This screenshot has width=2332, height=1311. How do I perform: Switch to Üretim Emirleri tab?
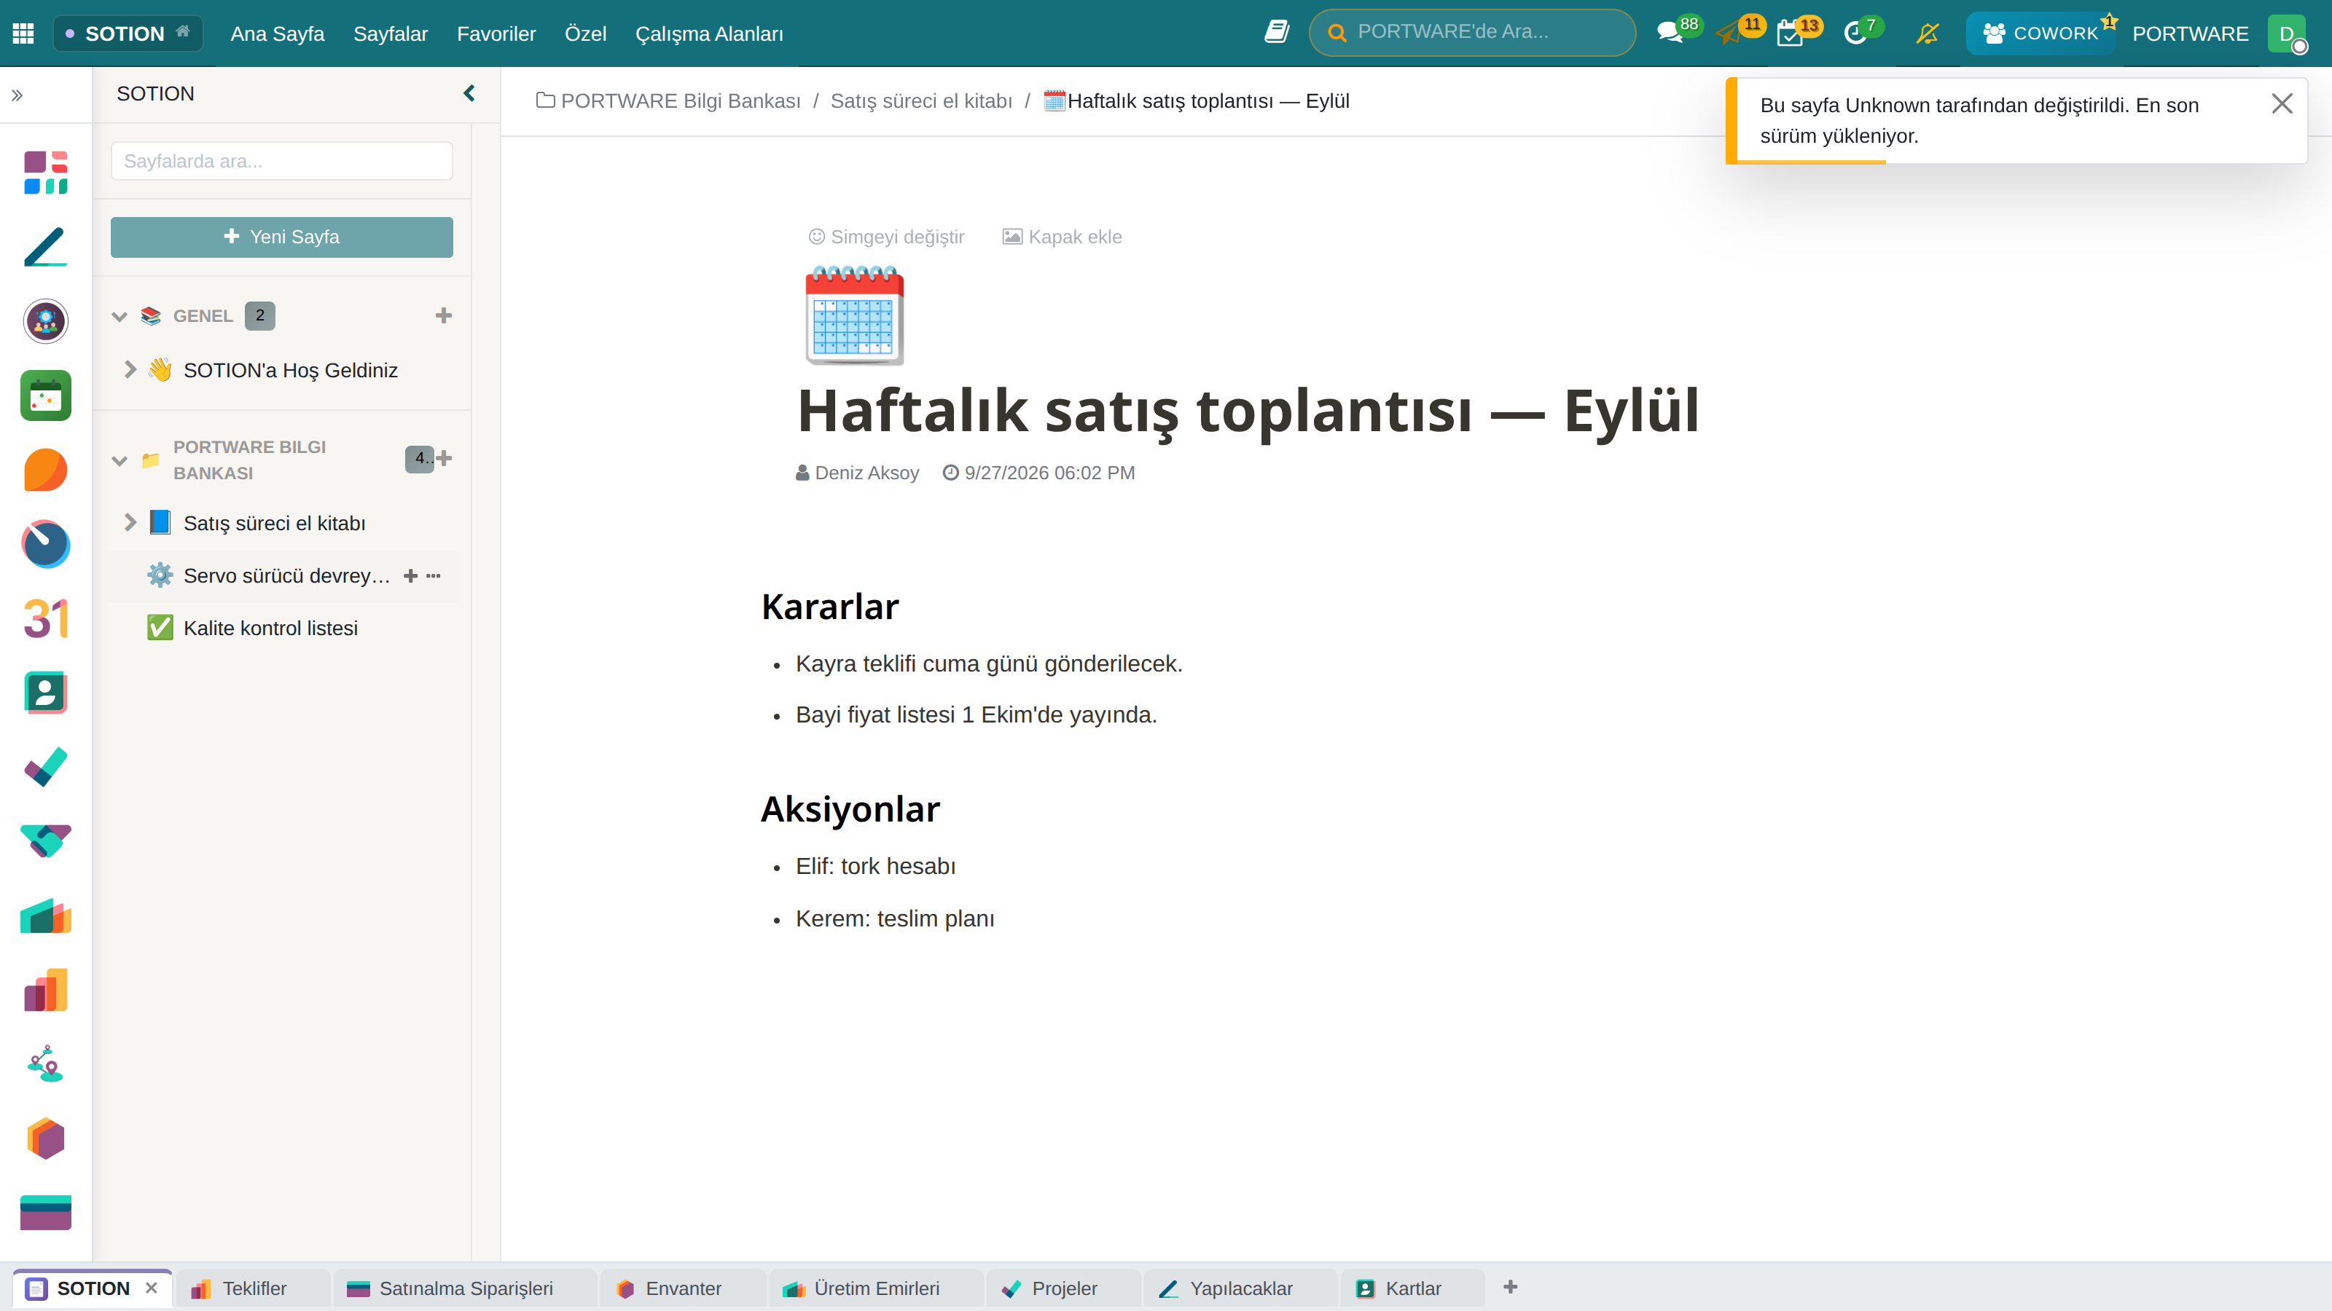click(x=875, y=1288)
